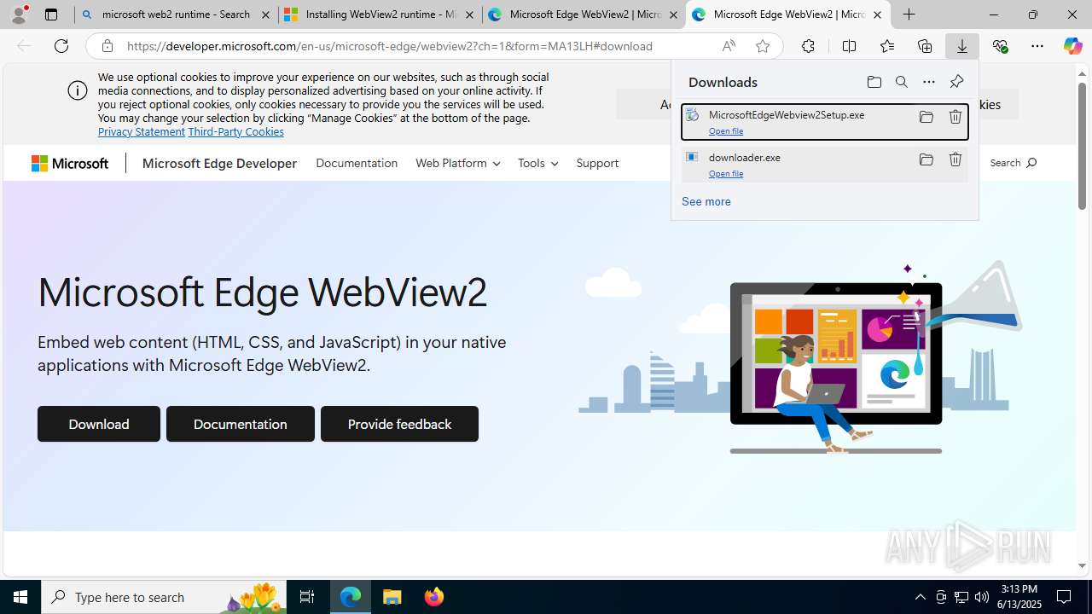Refresh the current page
The width and height of the screenshot is (1092, 614).
click(61, 46)
